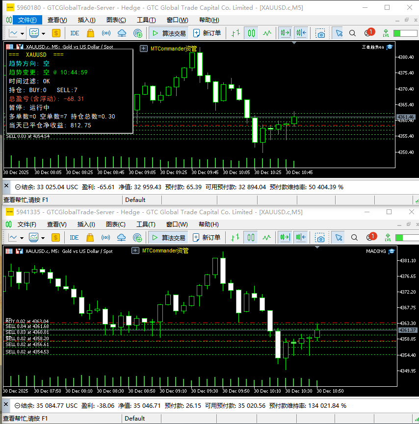This screenshot has width=419, height=424.
Task: Select Default profile in top status bar
Action: tap(135, 200)
